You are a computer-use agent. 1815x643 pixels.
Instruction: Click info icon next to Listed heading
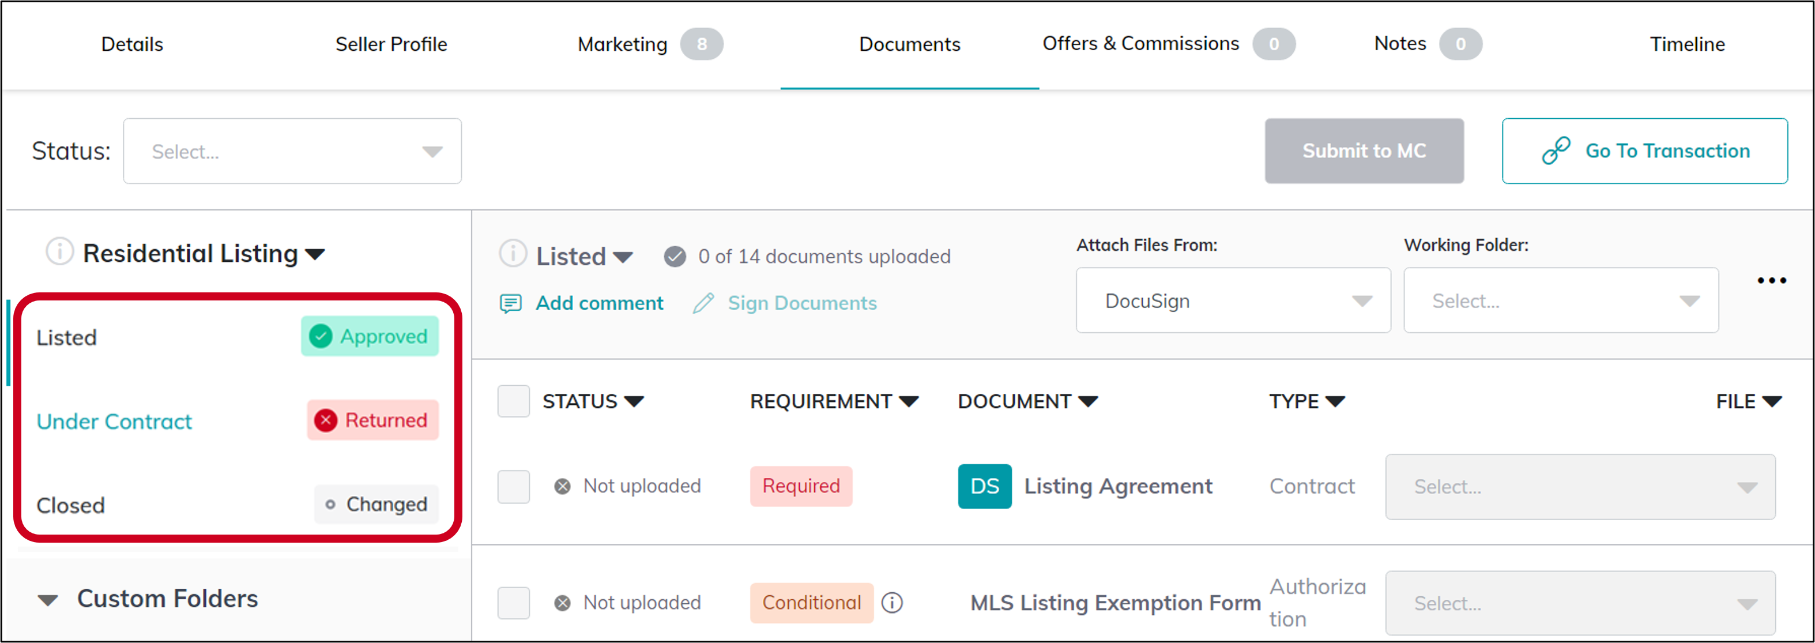(x=512, y=253)
